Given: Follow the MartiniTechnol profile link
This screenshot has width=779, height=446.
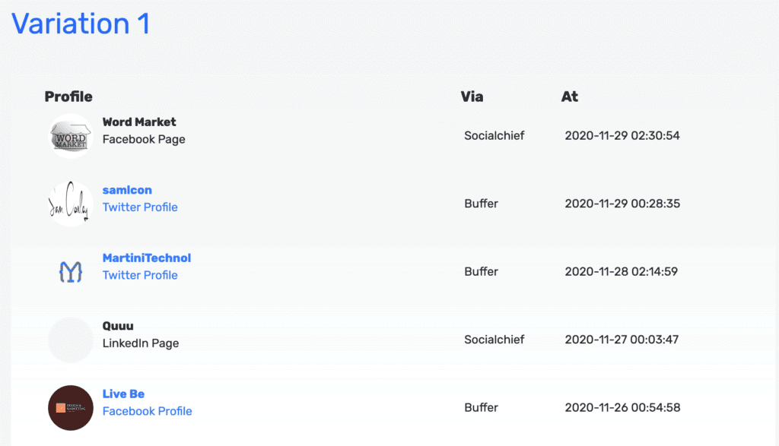Looking at the screenshot, I should (x=147, y=258).
